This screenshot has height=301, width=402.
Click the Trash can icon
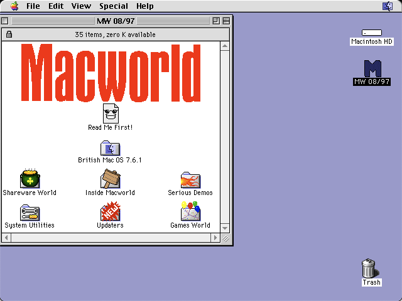(369, 268)
